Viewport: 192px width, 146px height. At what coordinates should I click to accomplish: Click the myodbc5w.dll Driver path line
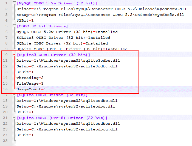tap(101, 9)
